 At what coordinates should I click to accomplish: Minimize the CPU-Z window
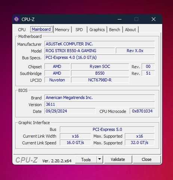[x=120, y=19]
